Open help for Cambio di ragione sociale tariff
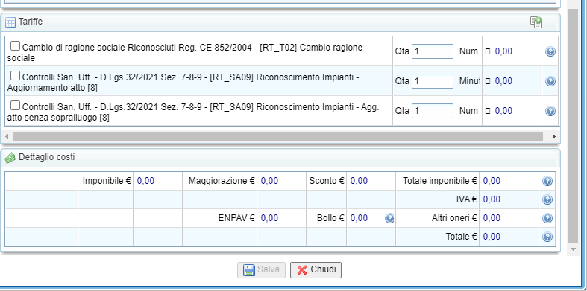The width and height of the screenshot is (587, 291). (x=550, y=51)
